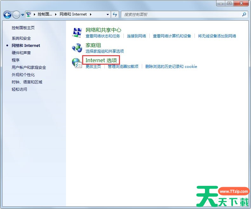251x209 pixels.
Task: Click the address bar control panel icon
Action: [29, 14]
